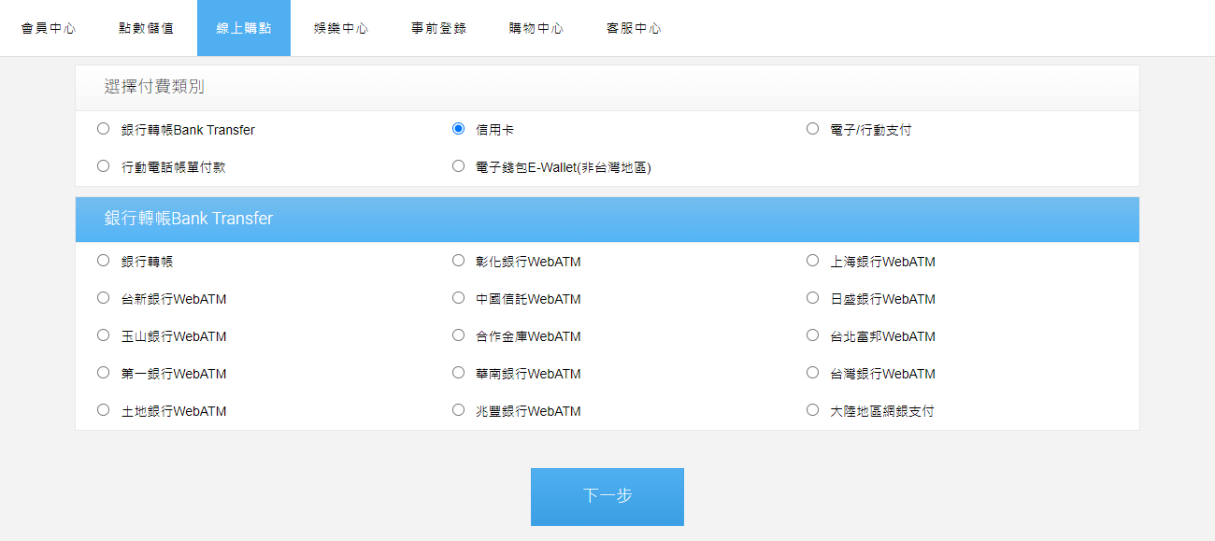
Task: Choose 合作金庫WebATM option
Action: (458, 335)
